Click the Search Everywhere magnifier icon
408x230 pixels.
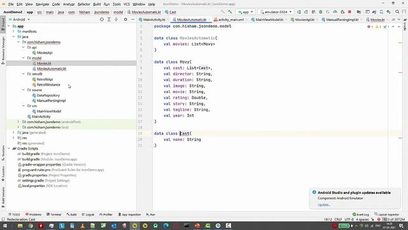click(397, 12)
